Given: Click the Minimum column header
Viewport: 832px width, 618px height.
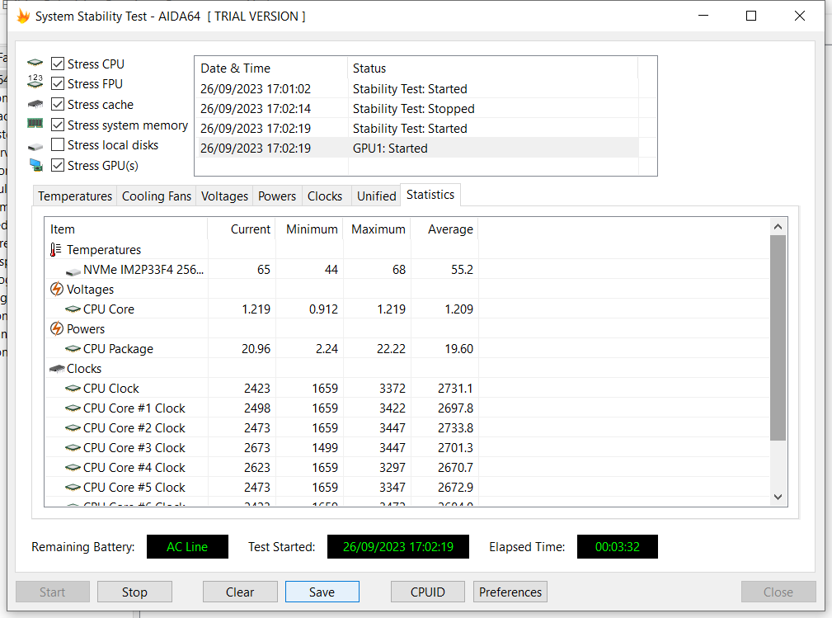Looking at the screenshot, I should (309, 229).
